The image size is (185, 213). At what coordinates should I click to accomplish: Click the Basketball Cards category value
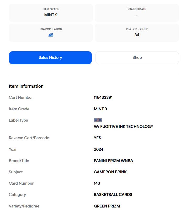(x=113, y=195)
